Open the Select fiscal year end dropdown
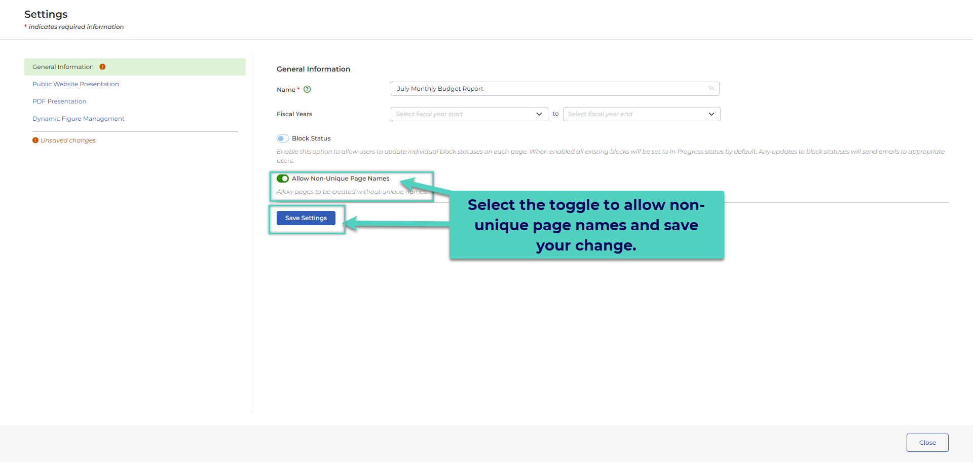 point(642,114)
